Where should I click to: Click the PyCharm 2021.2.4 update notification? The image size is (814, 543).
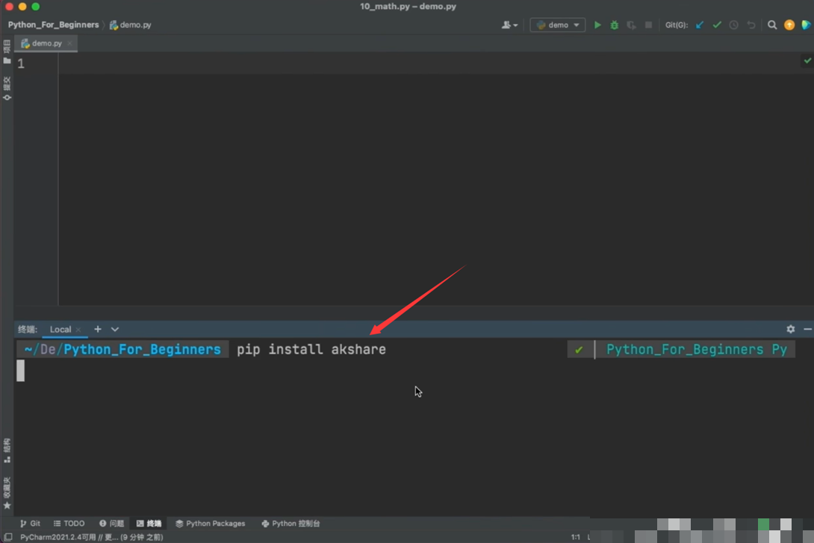pyautogui.click(x=91, y=537)
